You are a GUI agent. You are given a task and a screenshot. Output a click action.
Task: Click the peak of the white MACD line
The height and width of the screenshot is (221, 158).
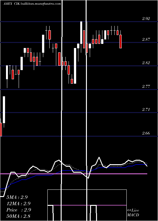tap(99, 157)
